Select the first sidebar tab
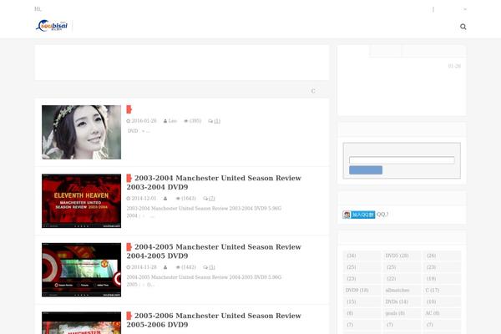Image resolution: width=501 pixels, height=334 pixels. click(x=353, y=51)
